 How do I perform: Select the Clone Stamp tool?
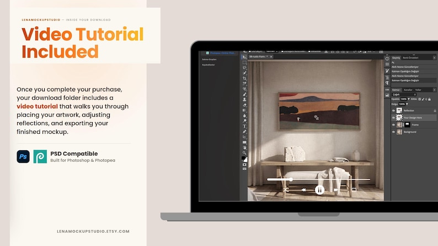pyautogui.click(x=244, y=100)
